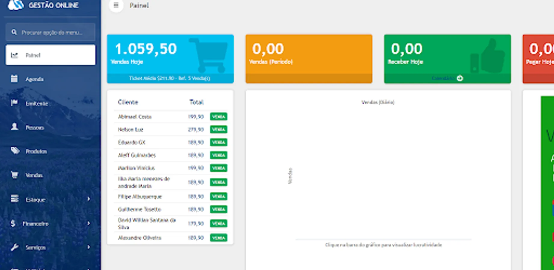This screenshot has width=554, height=270.
Task: Click the VENDA badge for Aleff Guimarães
Action: click(219, 155)
